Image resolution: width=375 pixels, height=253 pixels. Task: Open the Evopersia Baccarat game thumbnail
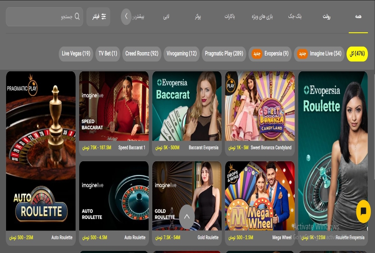[187, 106]
